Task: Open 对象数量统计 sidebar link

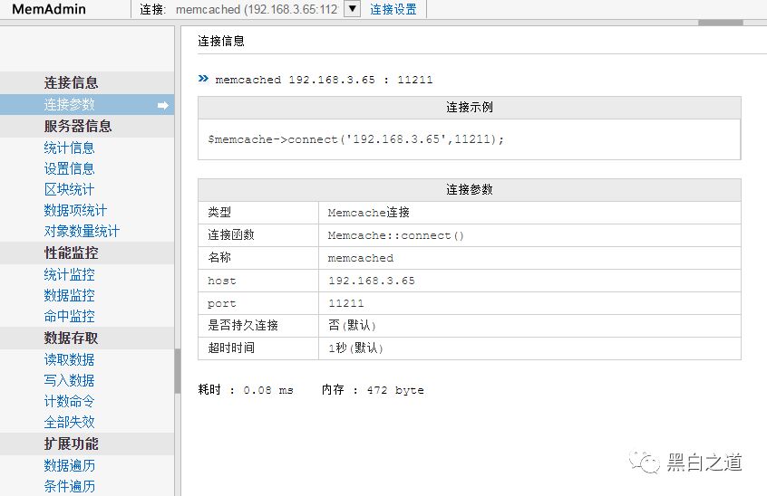Action: pyautogui.click(x=82, y=231)
